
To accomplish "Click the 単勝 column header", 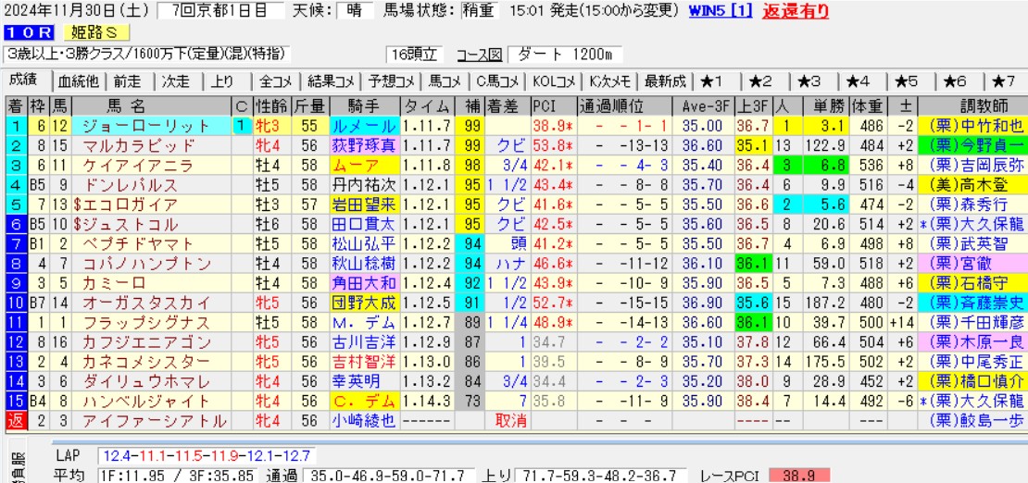I will click(816, 105).
